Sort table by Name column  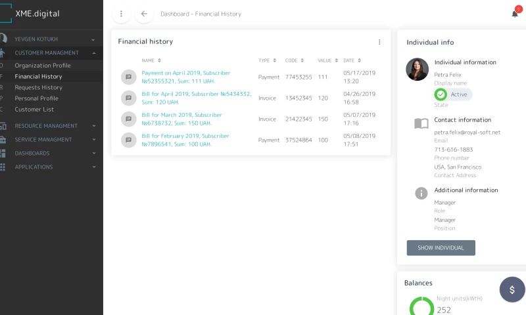point(151,60)
